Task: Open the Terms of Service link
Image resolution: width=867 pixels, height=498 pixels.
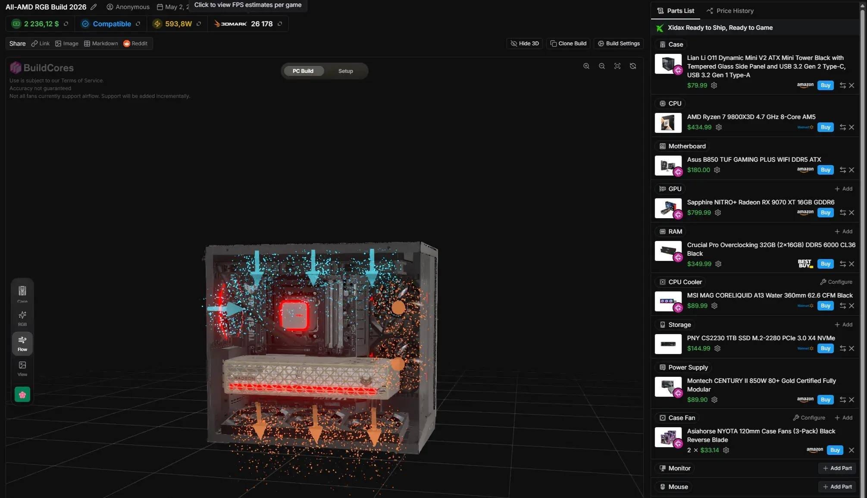Action: [82, 81]
